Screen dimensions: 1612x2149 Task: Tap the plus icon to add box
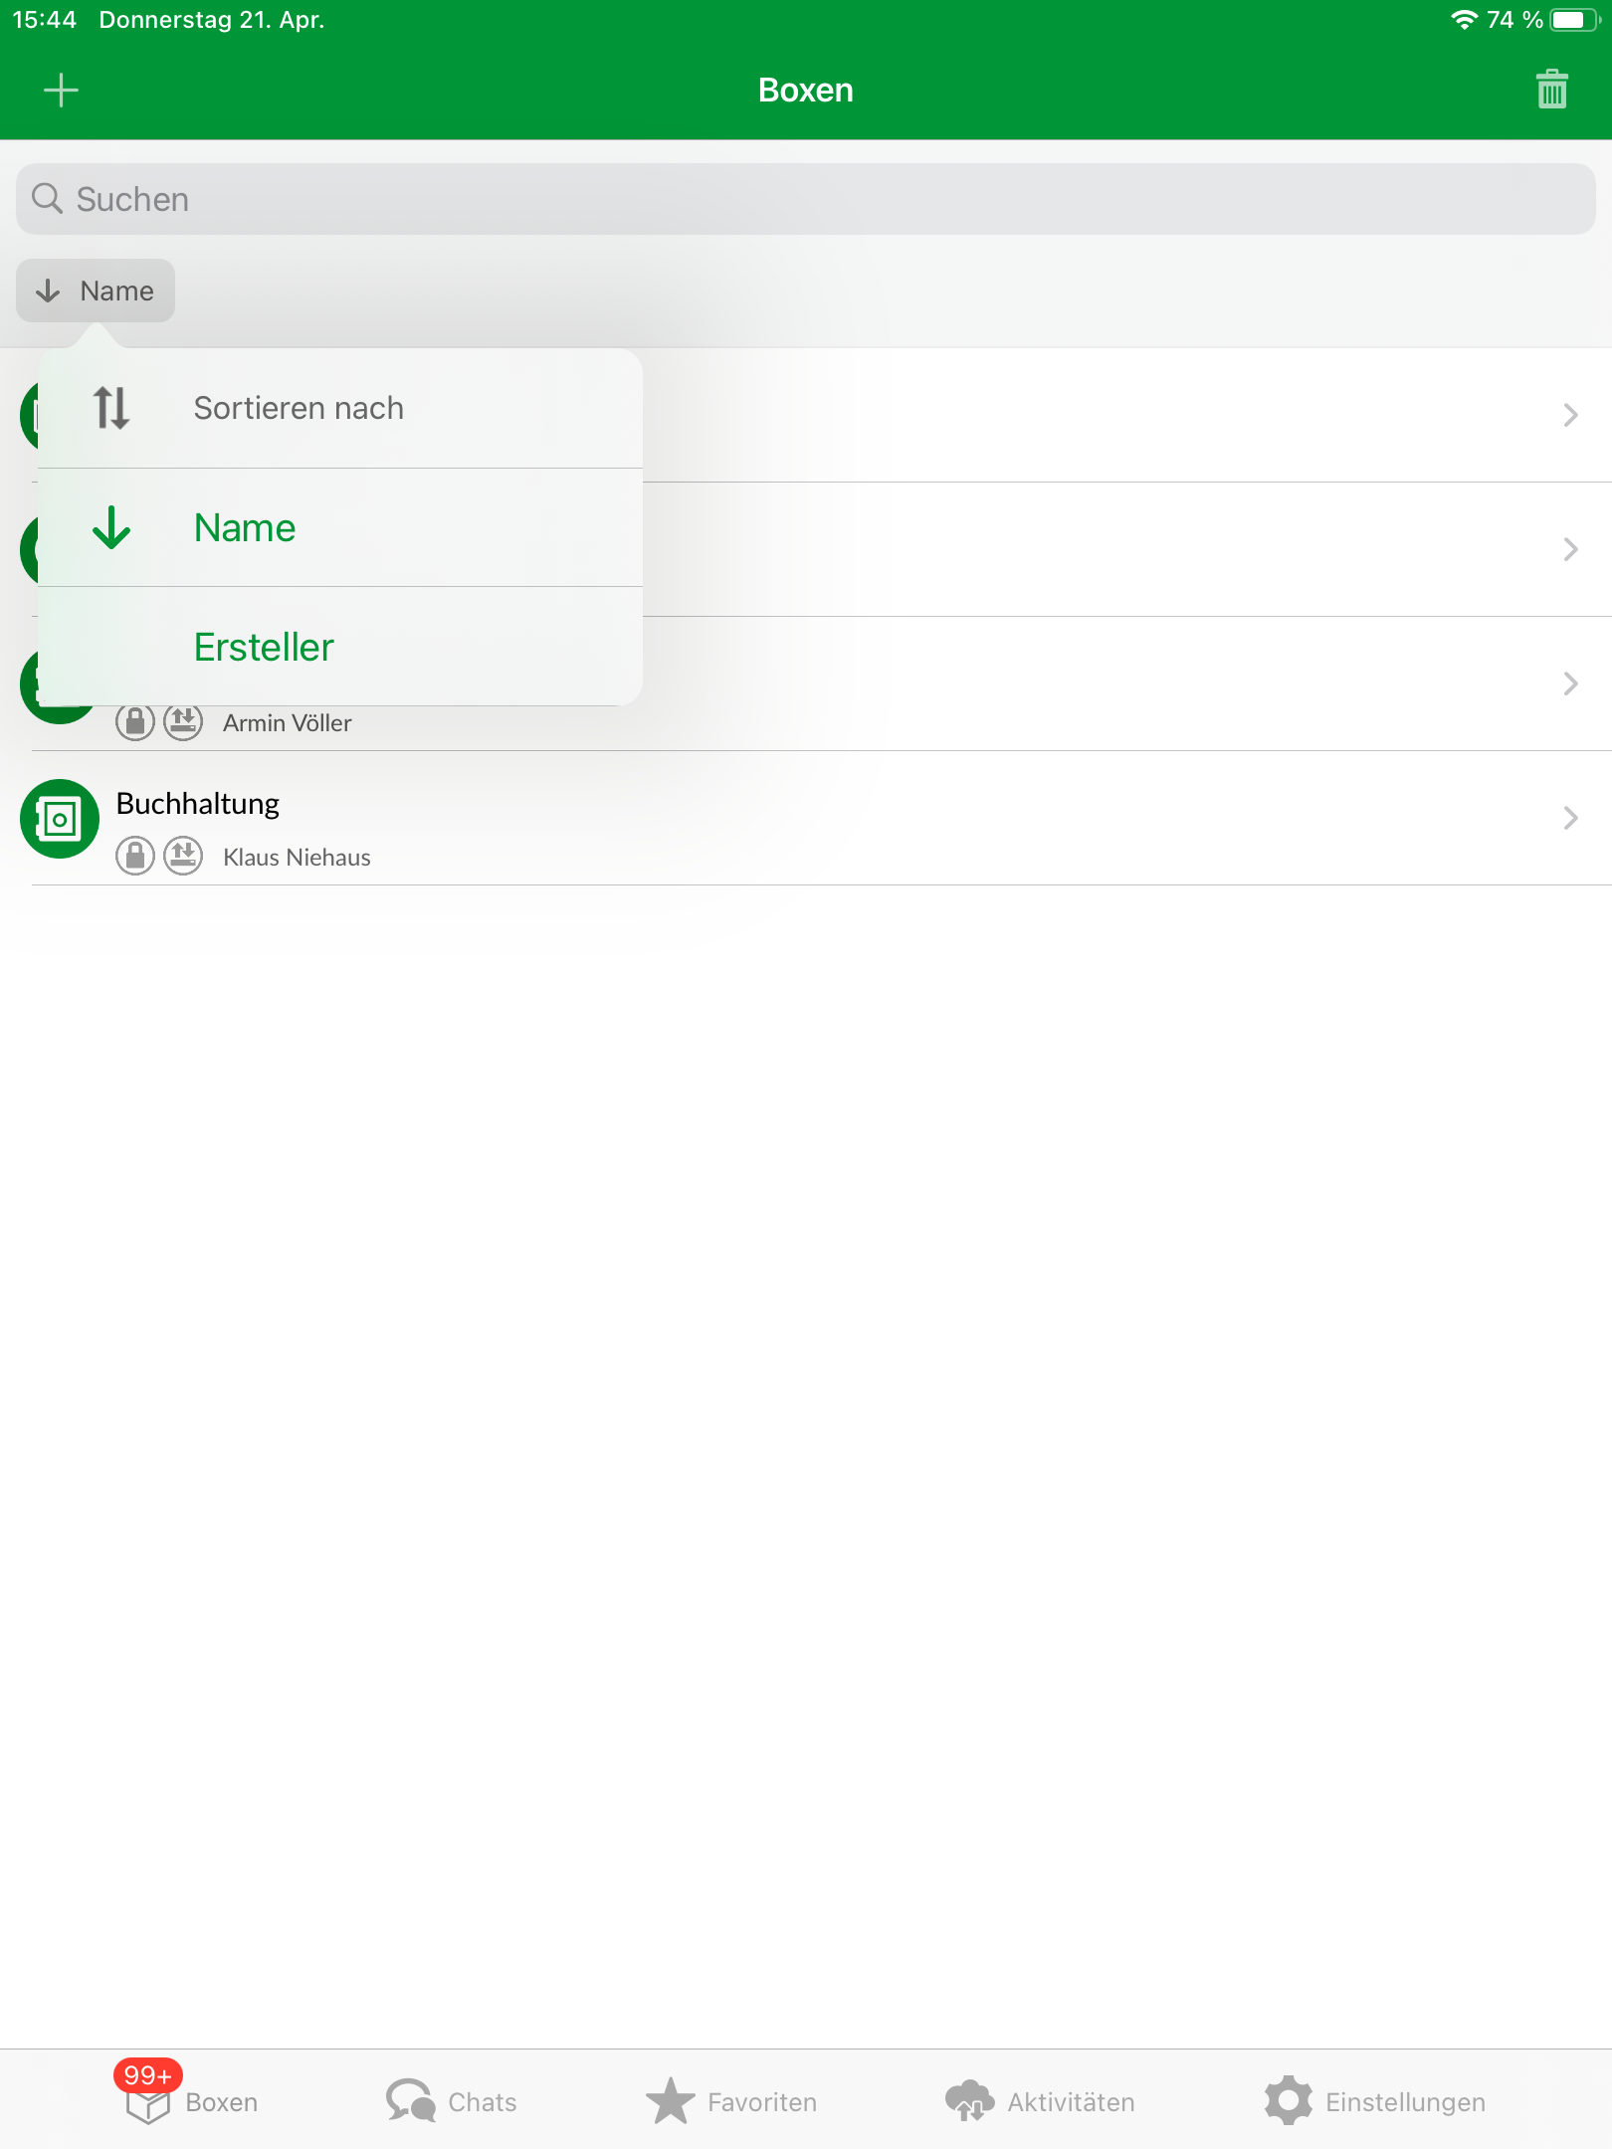61,91
